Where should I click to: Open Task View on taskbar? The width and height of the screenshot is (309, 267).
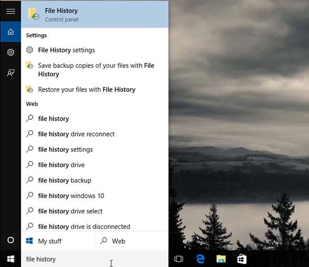[x=179, y=259]
